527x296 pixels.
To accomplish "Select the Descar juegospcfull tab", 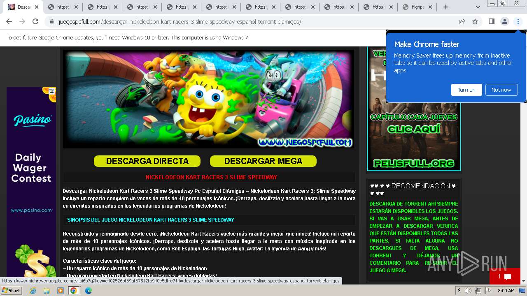I will coord(23,7).
